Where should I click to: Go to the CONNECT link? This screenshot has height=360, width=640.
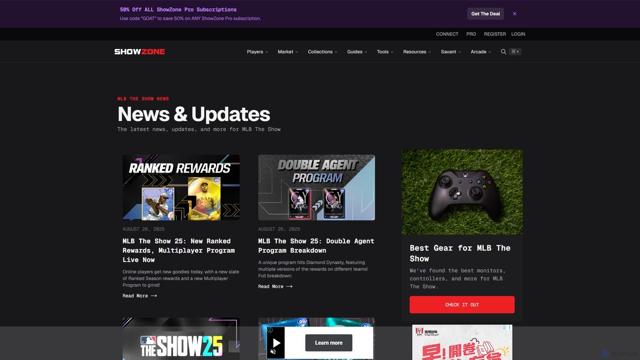[x=447, y=34]
